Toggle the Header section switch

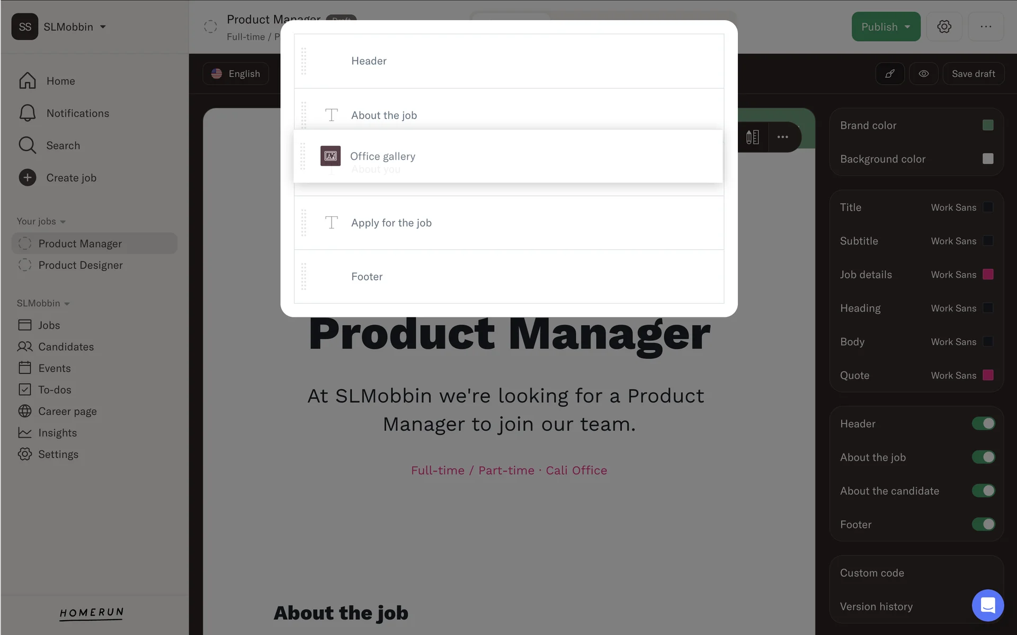pyautogui.click(x=983, y=423)
